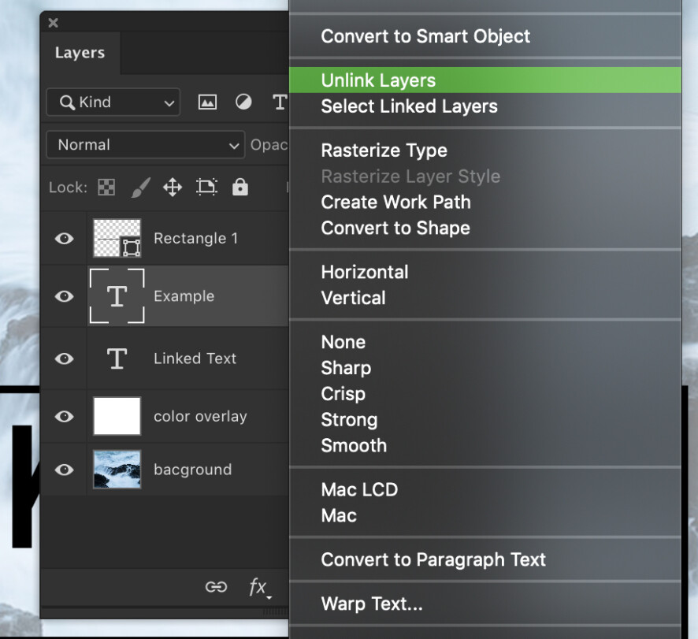Click the link layers chain icon
Viewport: 698px width, 639px height.
[216, 587]
